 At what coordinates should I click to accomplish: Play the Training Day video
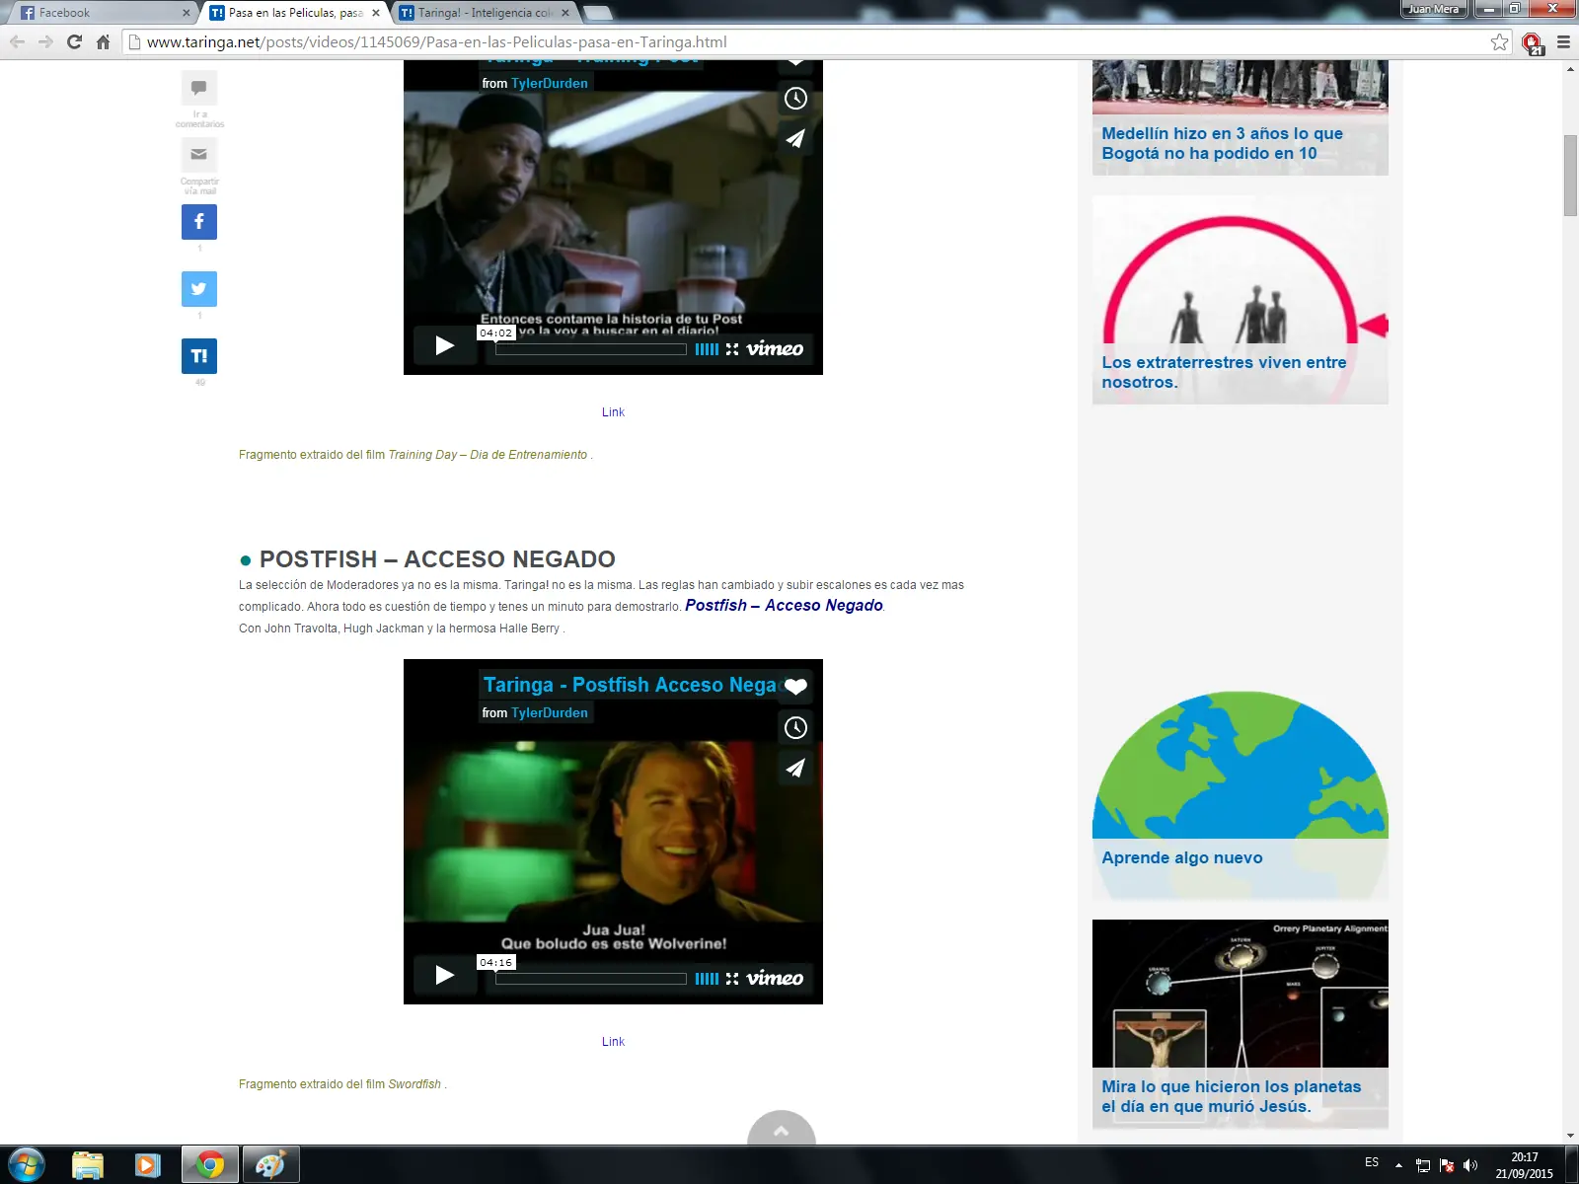click(x=445, y=345)
